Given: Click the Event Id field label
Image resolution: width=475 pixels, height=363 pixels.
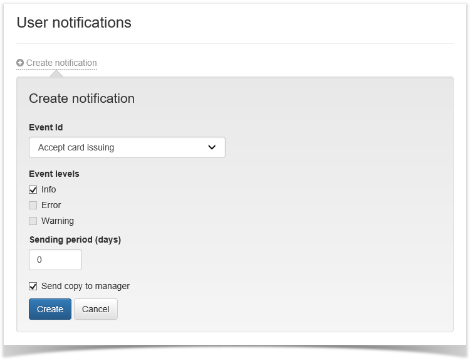Looking at the screenshot, I should point(46,127).
